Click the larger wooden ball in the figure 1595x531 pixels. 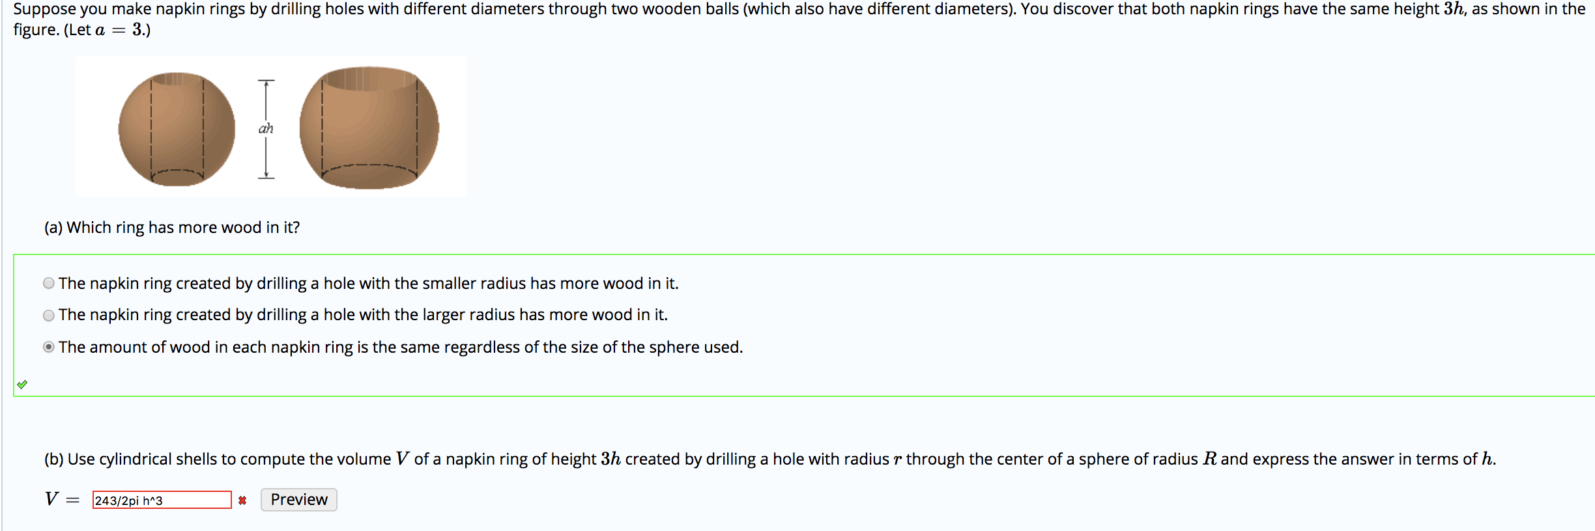(x=368, y=127)
